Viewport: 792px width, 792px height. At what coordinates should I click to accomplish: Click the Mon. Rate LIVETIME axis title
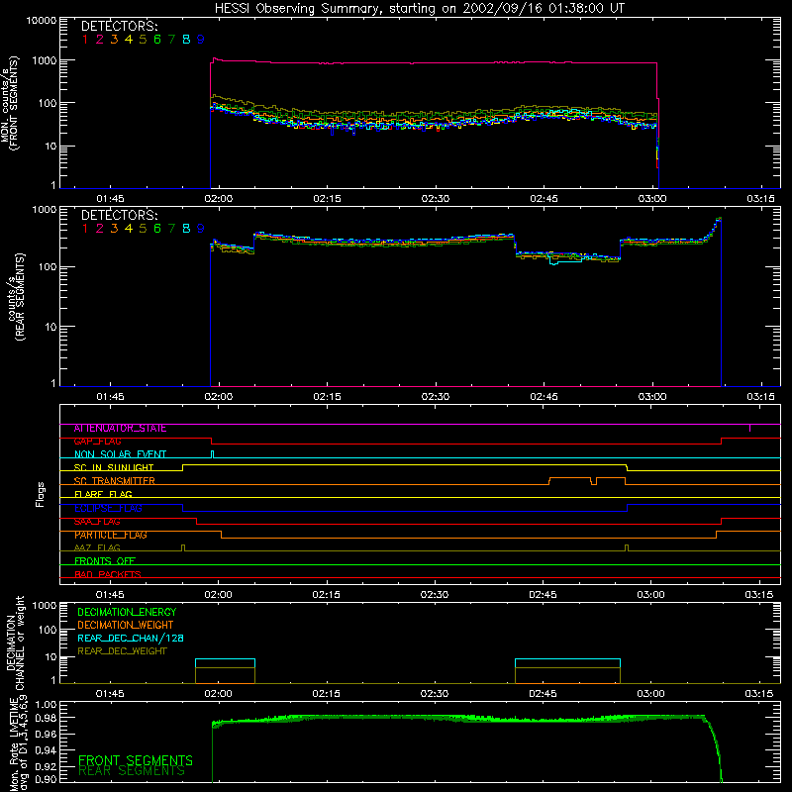(x=18, y=743)
